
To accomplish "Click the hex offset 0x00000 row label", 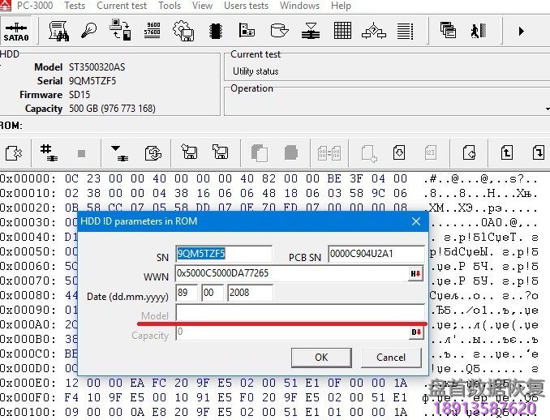I will 28,179.
